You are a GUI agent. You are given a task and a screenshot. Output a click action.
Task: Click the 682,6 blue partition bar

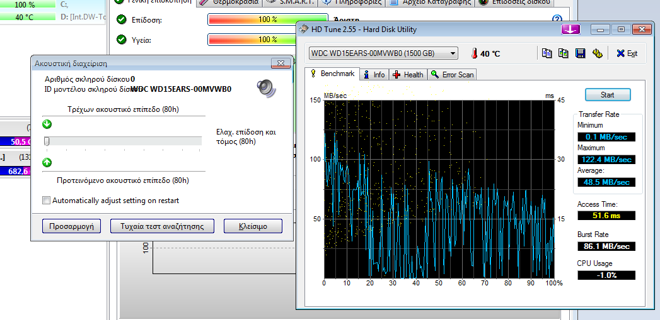pyautogui.click(x=15, y=171)
